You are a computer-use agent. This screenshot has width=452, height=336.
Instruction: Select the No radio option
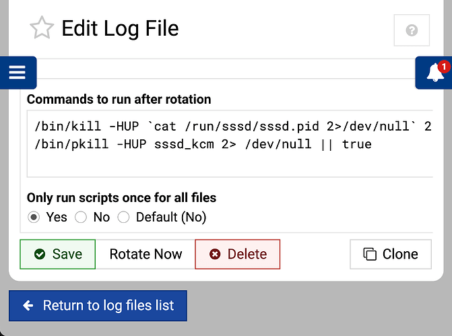[x=81, y=217]
